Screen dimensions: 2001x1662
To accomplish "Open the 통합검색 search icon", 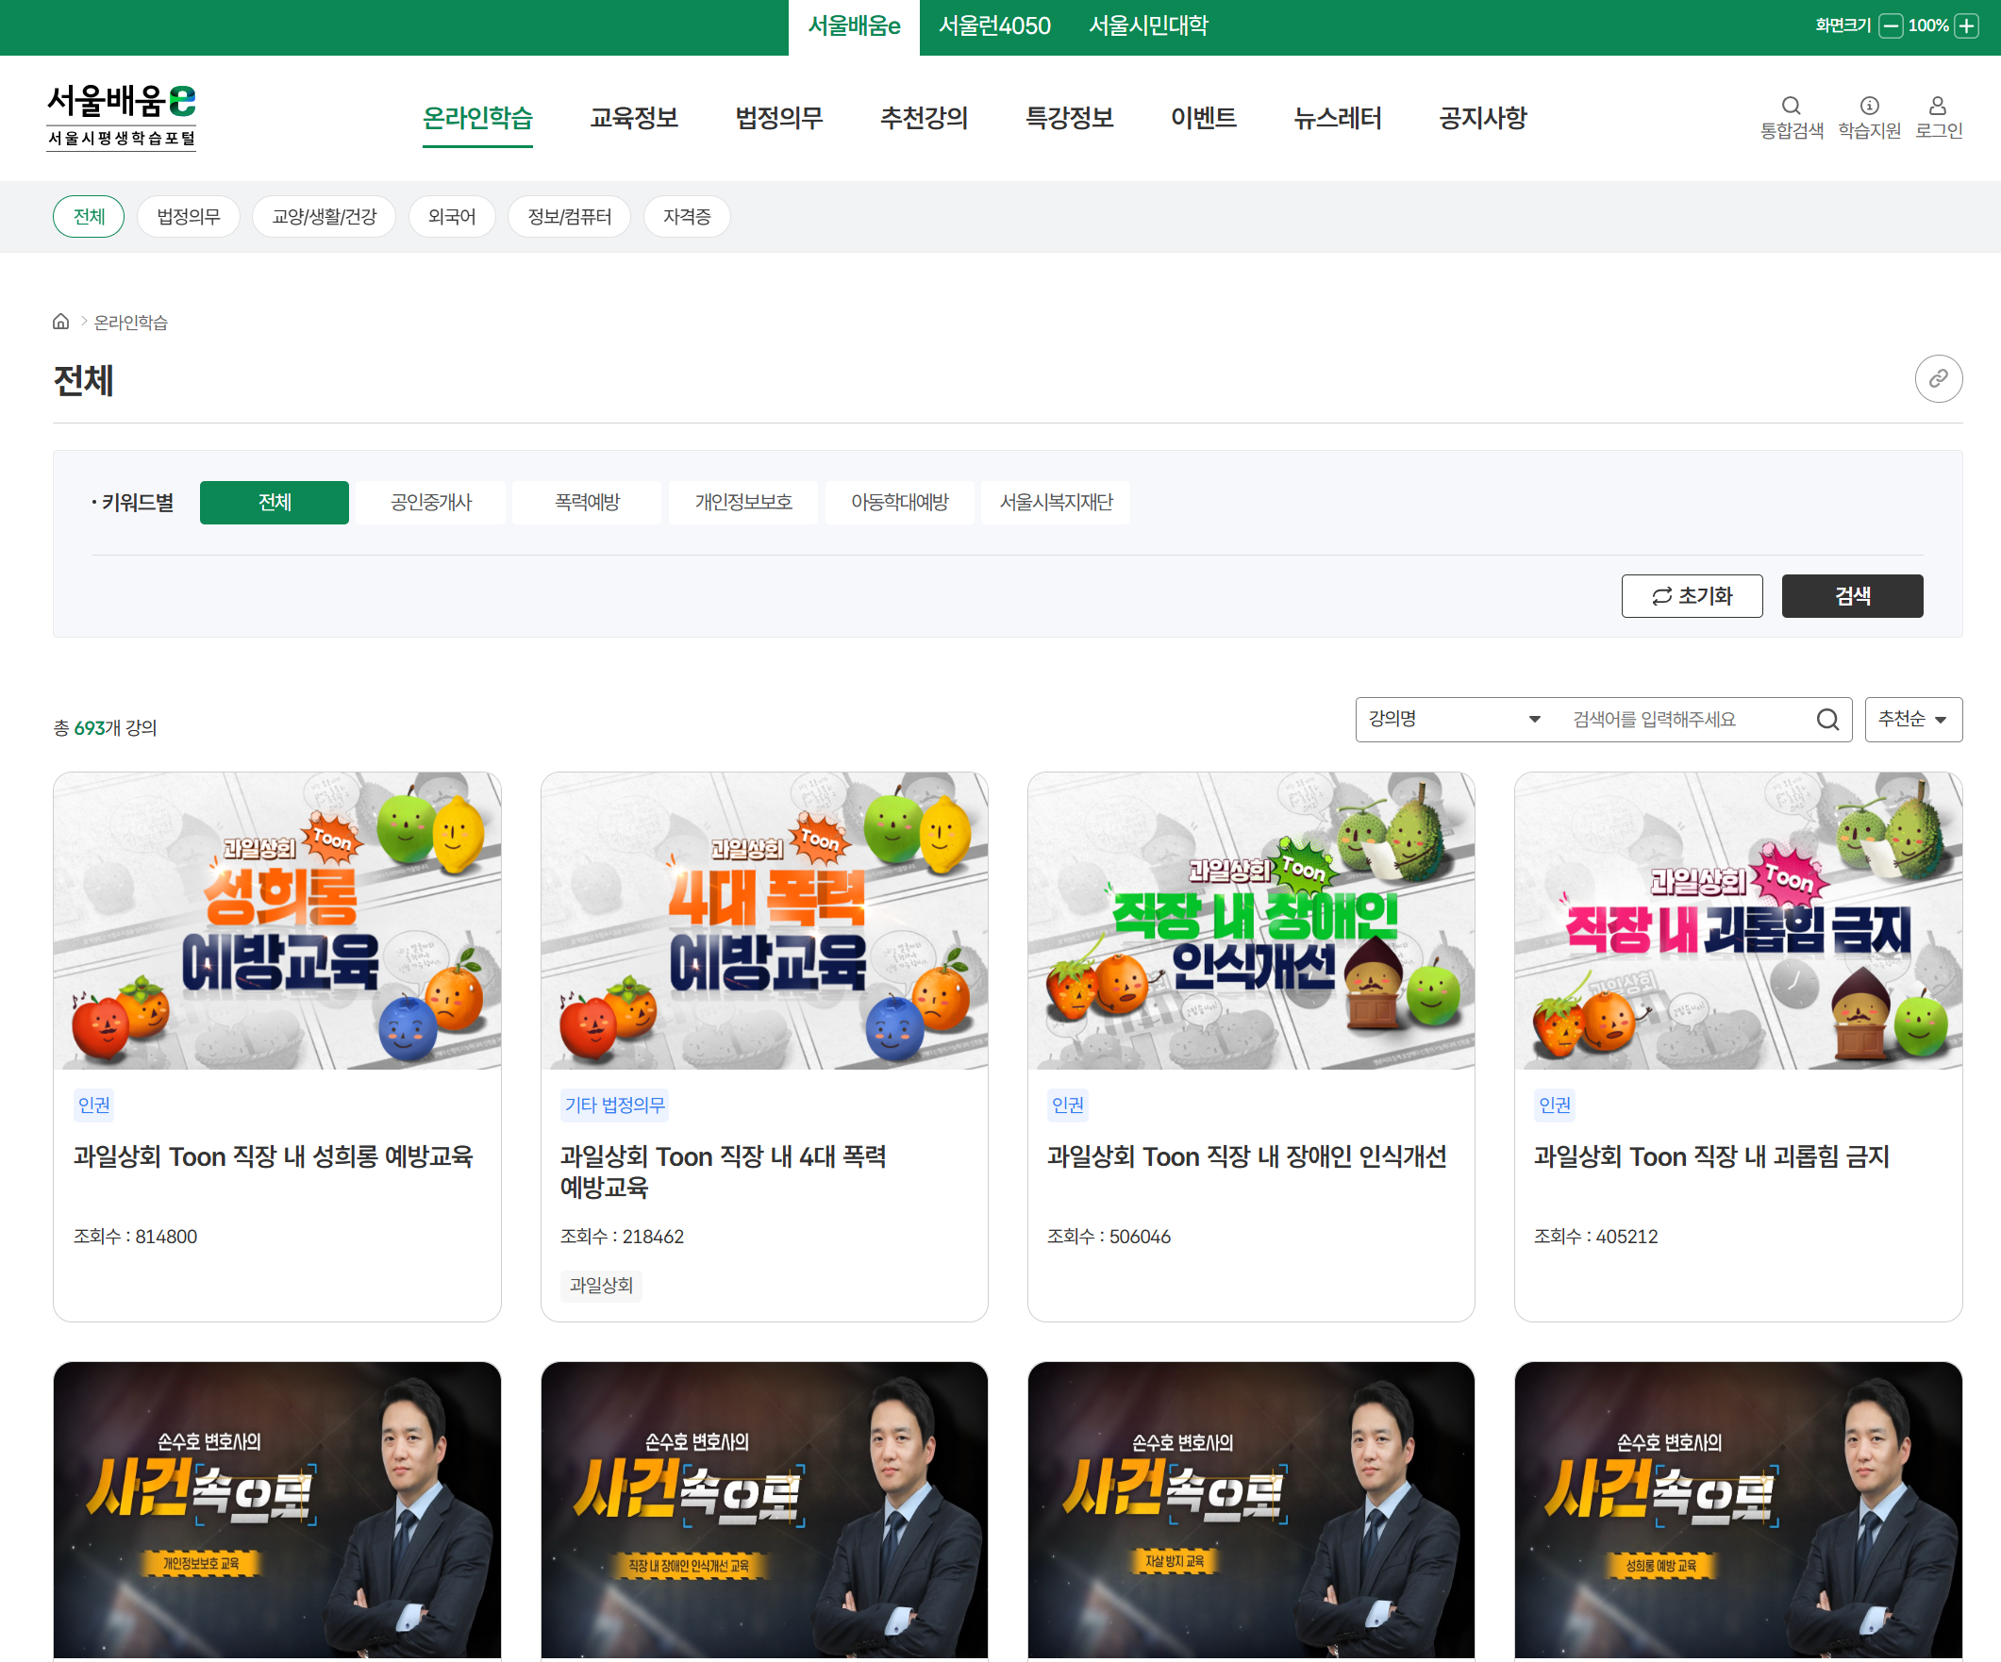I will [x=1791, y=106].
